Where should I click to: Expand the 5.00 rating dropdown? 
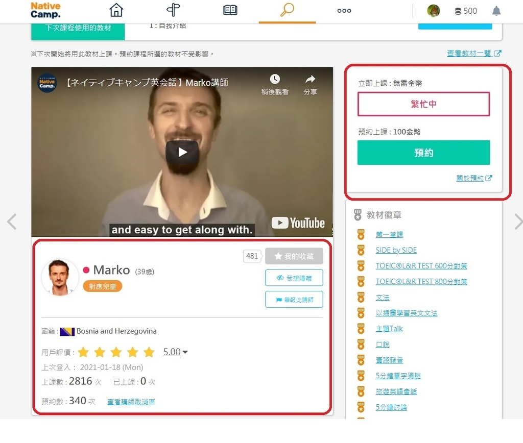tap(175, 352)
